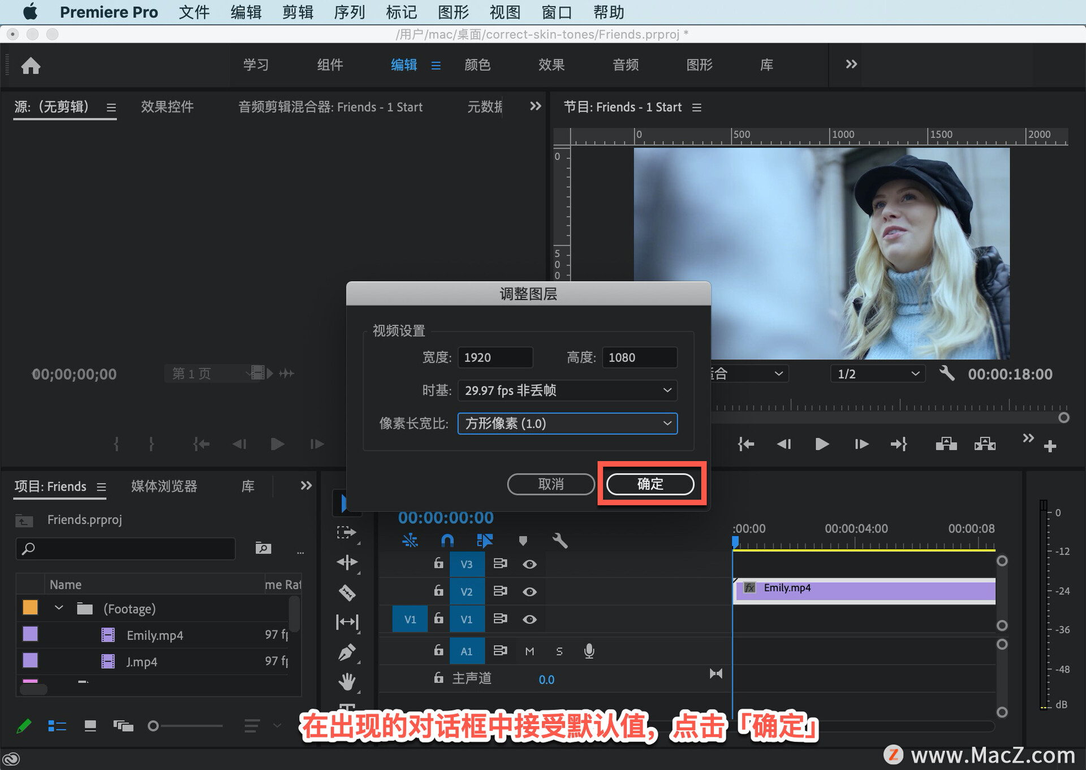Select the Track Select Forward tool
The height and width of the screenshot is (770, 1086).
(x=347, y=532)
